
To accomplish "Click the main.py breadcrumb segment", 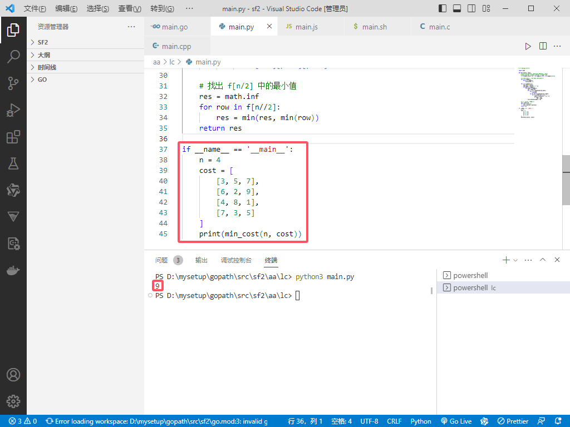I will pyautogui.click(x=204, y=62).
